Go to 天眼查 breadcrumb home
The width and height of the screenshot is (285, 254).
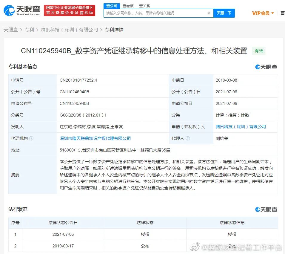[11, 30]
